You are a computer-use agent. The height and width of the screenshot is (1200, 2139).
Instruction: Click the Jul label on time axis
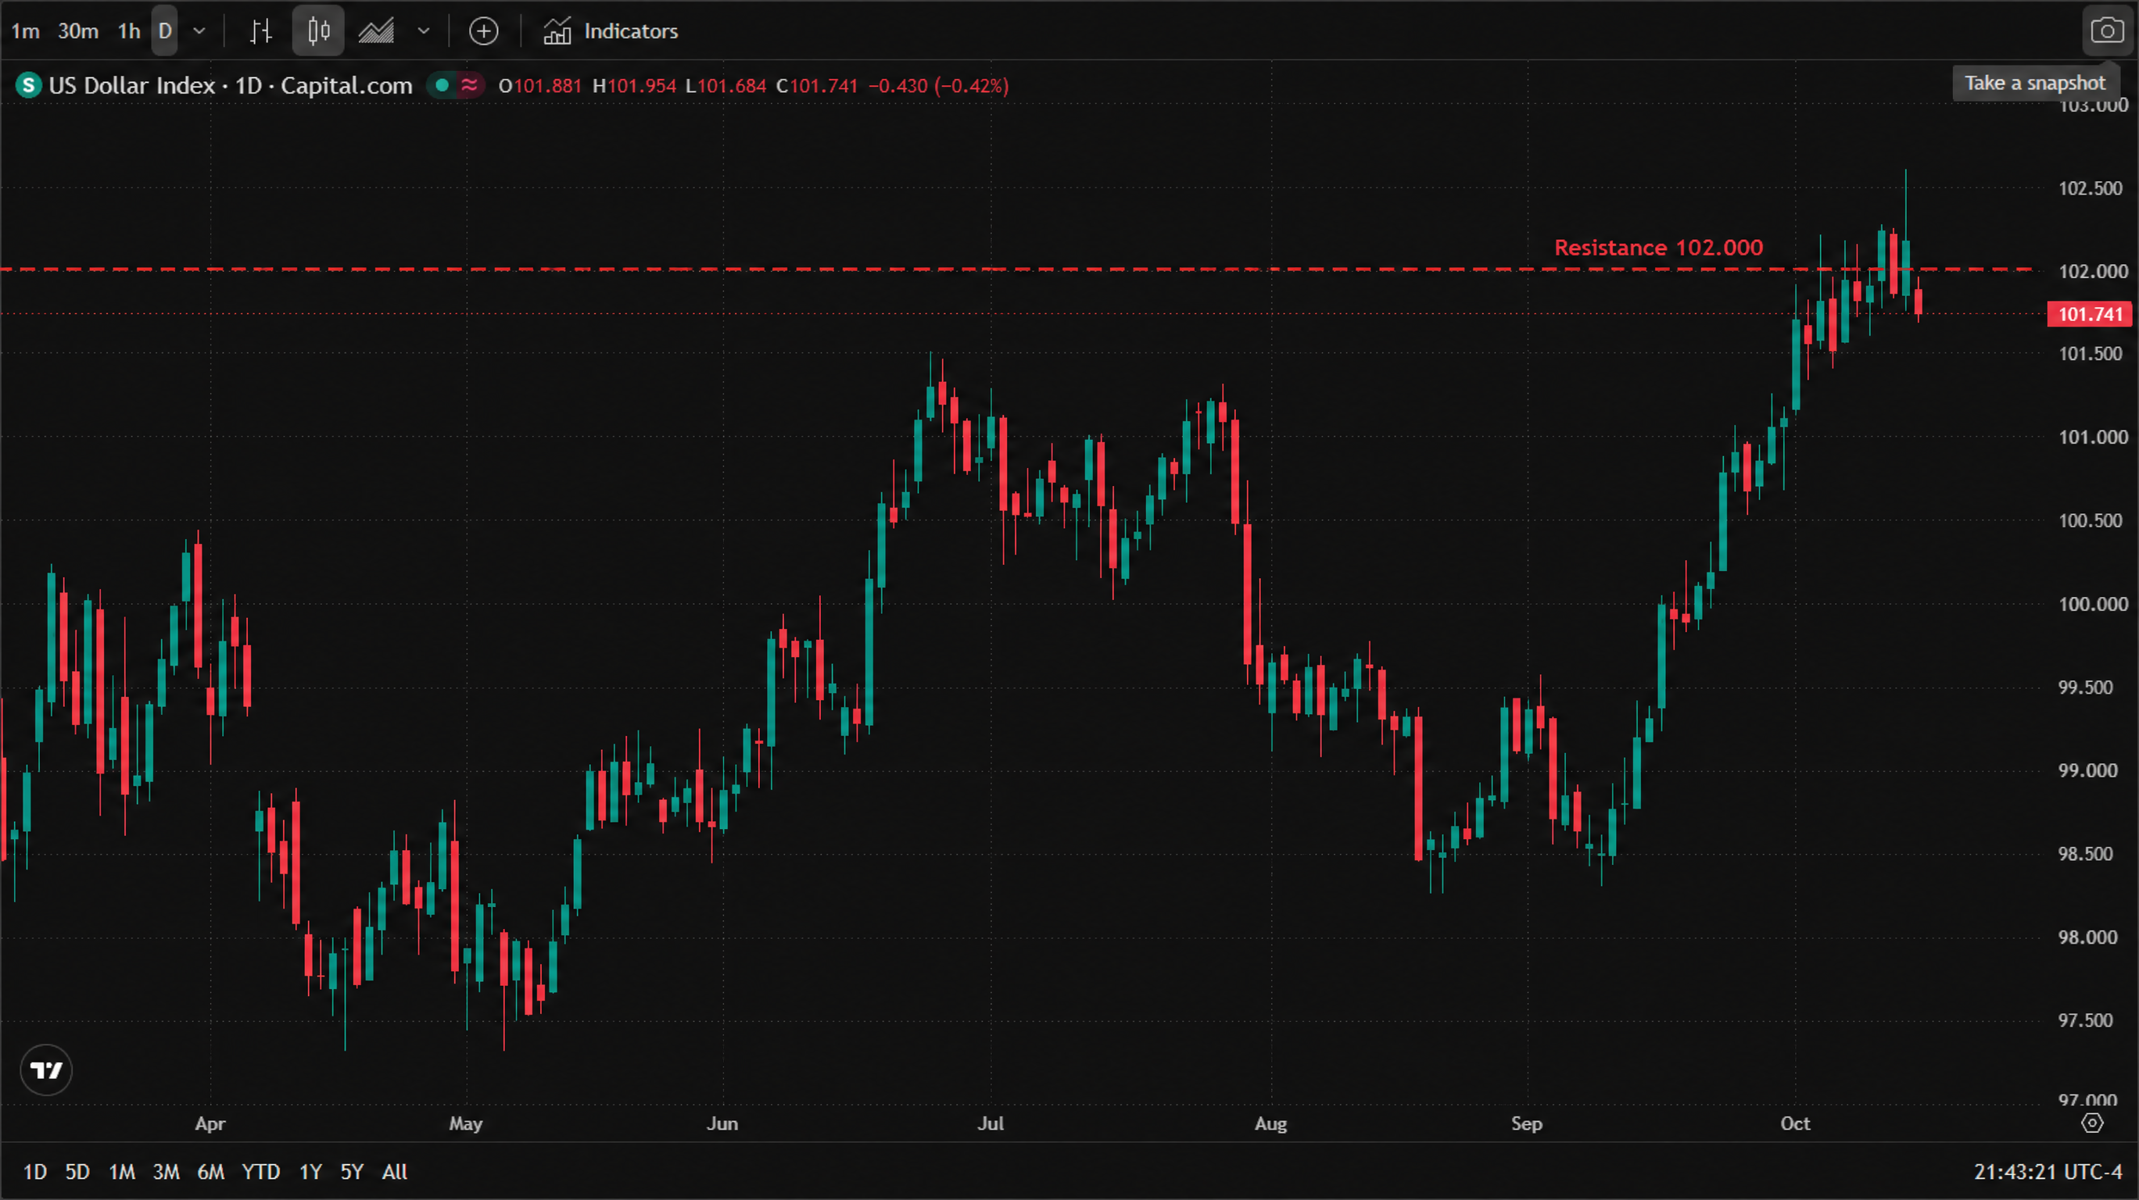[x=991, y=1123]
